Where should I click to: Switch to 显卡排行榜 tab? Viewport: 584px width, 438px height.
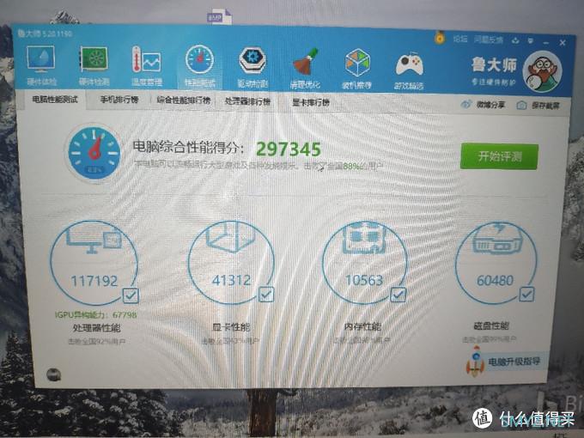pyautogui.click(x=311, y=102)
